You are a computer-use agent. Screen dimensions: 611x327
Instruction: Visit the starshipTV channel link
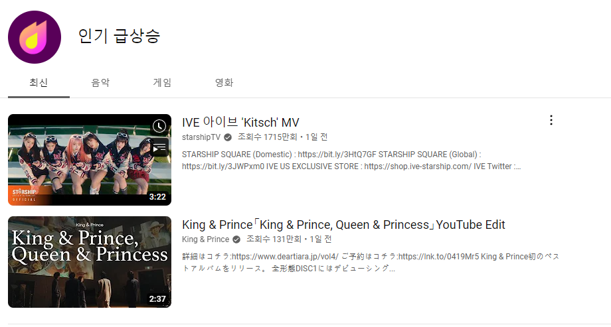(x=201, y=137)
